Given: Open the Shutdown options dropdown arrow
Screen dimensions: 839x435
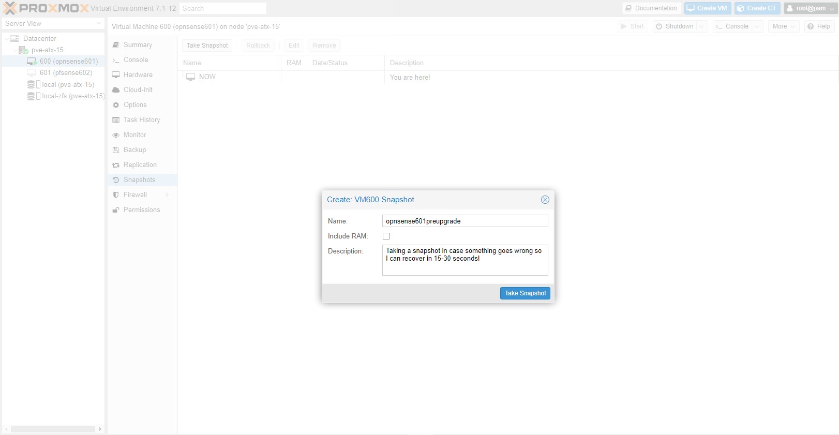Looking at the screenshot, I should pyautogui.click(x=702, y=26).
